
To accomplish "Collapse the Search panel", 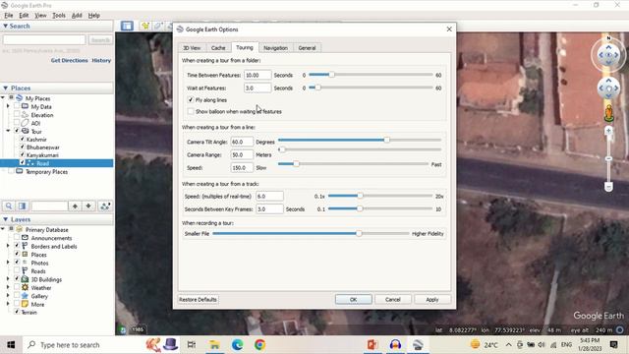I will (5, 26).
